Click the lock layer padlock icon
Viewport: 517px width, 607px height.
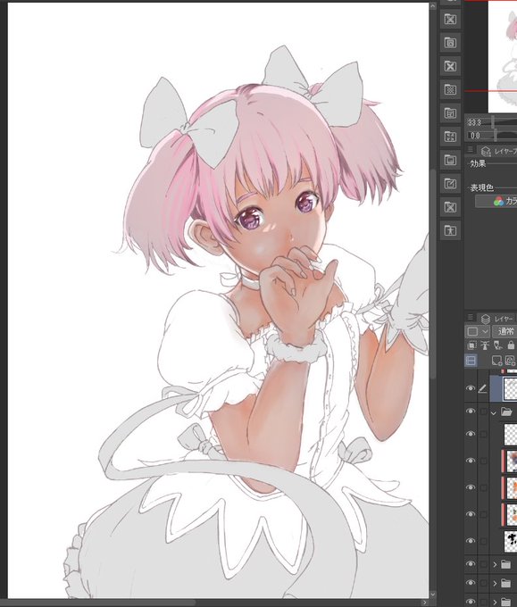(x=511, y=345)
